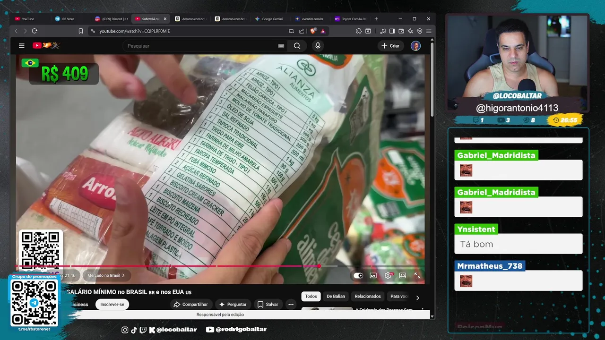This screenshot has height=340, width=605.
Task: Reload the page with the browser refresh icon
Action: (x=35, y=31)
